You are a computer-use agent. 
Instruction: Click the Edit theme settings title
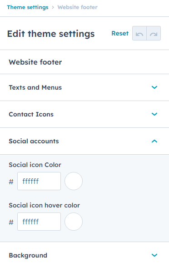pos(51,34)
